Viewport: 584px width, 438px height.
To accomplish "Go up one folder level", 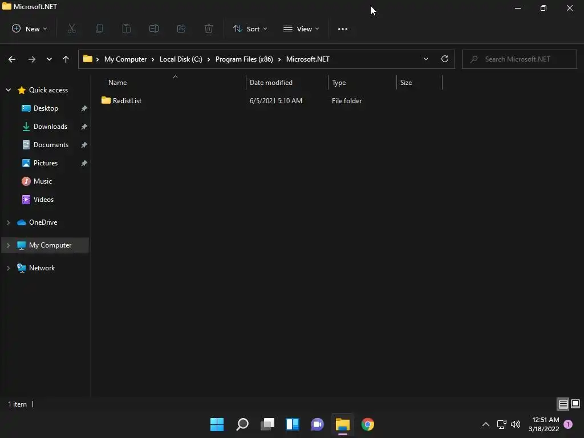I will point(66,59).
